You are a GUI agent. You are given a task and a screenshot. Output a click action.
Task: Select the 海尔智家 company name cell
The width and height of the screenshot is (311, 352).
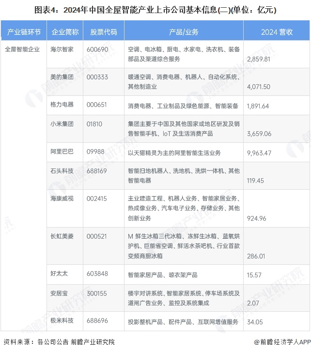(62, 49)
